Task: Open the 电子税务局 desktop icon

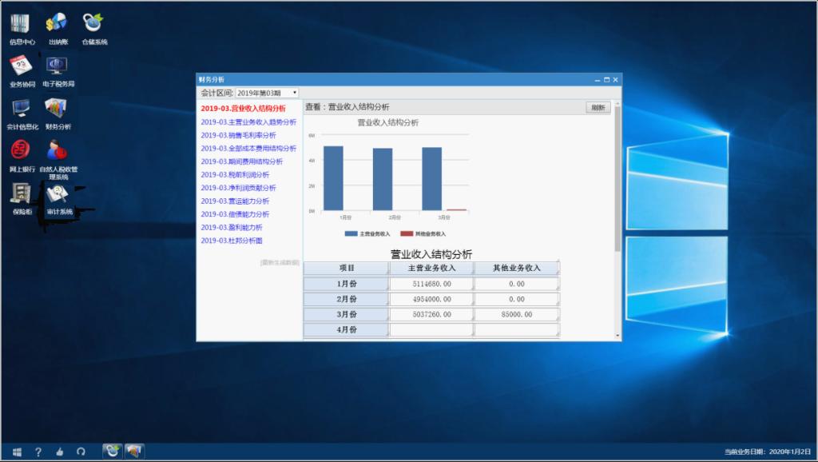Action: pos(58,70)
